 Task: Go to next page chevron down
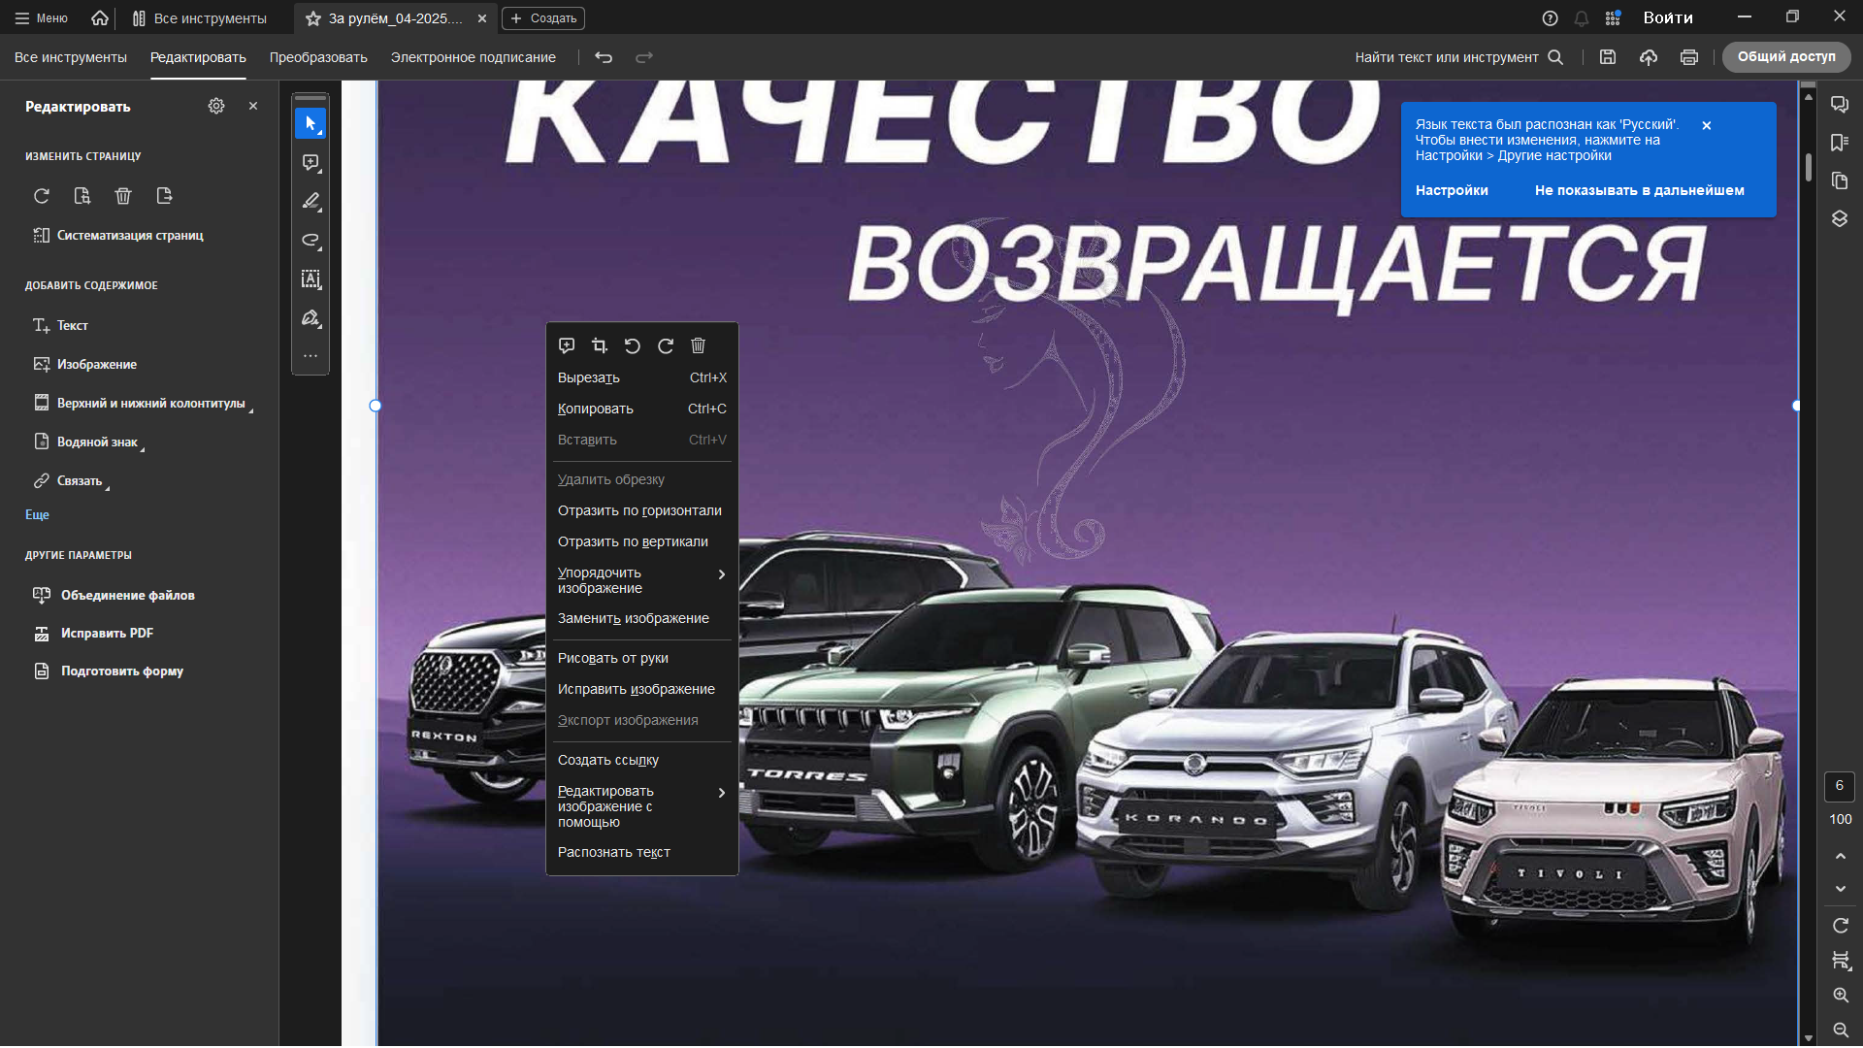coord(1840,889)
